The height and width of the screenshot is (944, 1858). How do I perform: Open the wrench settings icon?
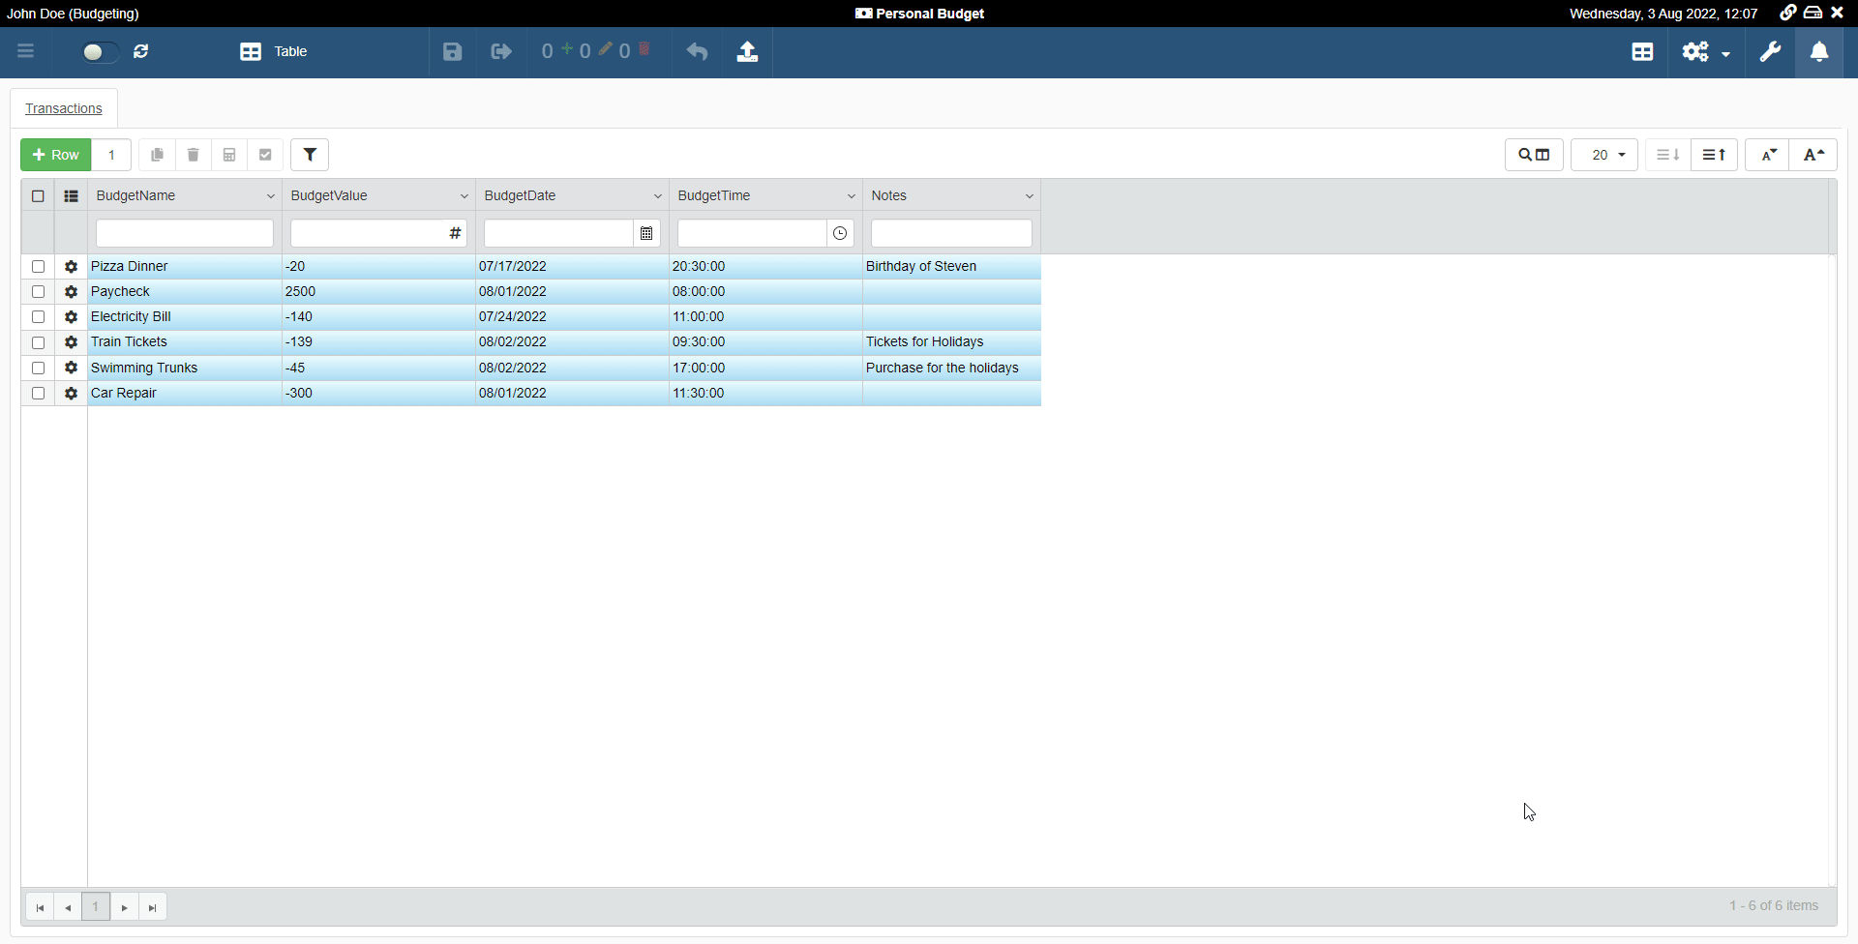tap(1770, 52)
